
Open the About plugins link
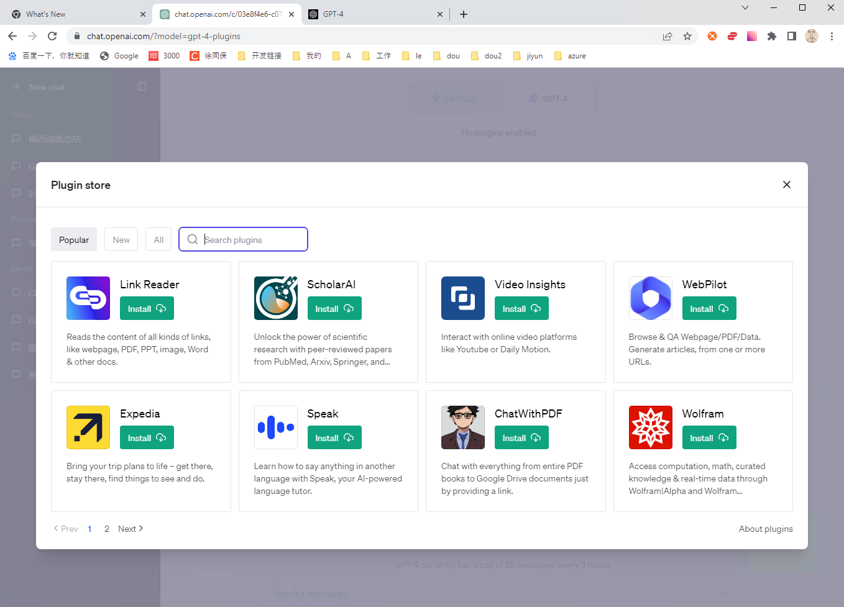coord(766,529)
